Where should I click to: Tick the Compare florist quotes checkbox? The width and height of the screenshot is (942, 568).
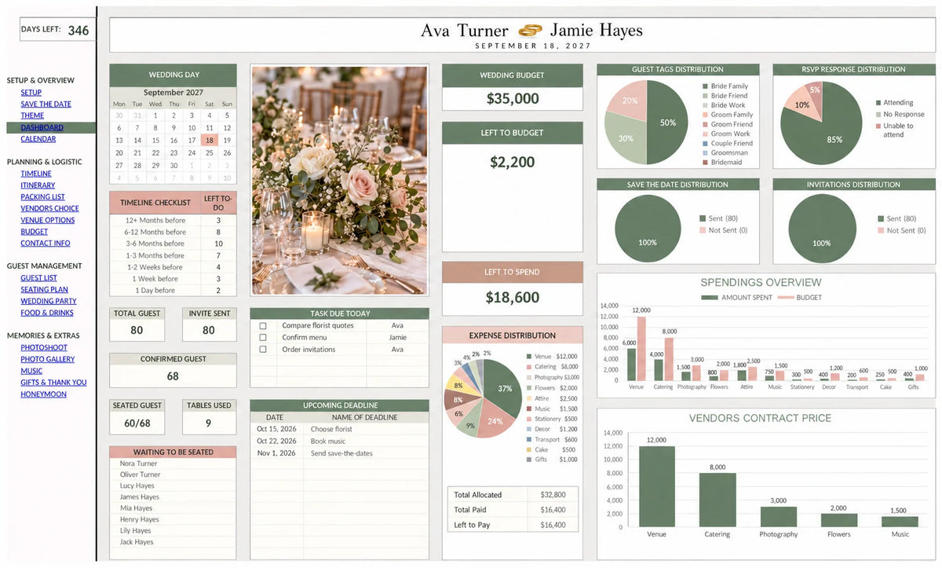click(263, 325)
